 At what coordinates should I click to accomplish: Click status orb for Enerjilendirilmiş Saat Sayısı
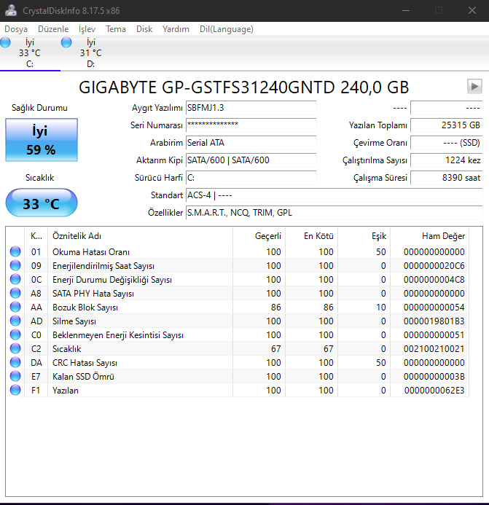(15, 265)
